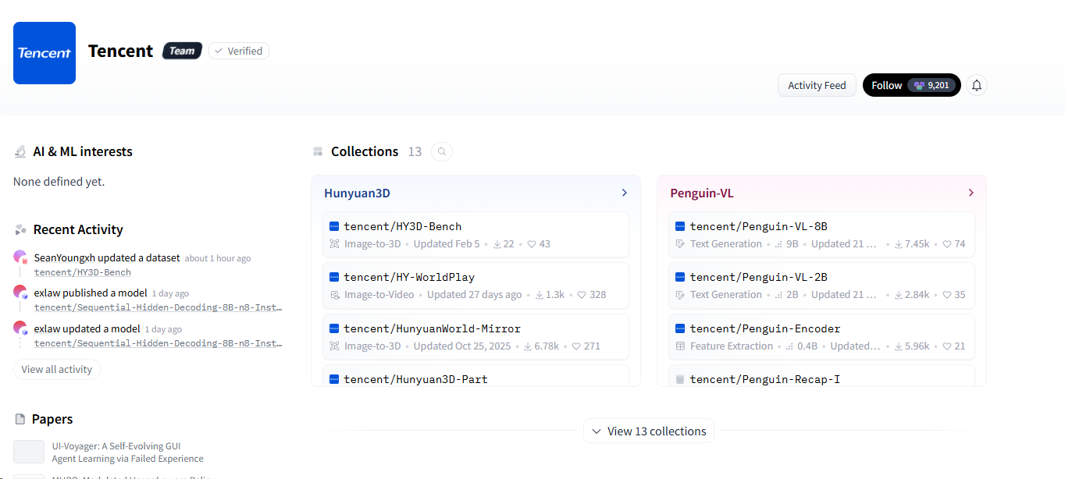This screenshot has width=1065, height=479.
Task: Click 'about 1 hour ago' timestamp
Action: click(218, 258)
